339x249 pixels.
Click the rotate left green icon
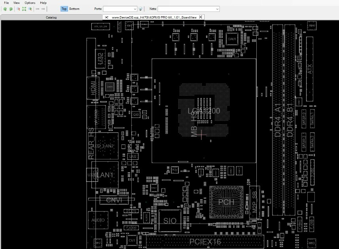pos(5,9)
